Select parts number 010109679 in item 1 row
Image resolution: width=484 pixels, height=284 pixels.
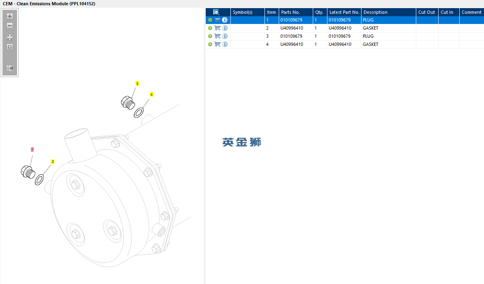pyautogui.click(x=291, y=20)
